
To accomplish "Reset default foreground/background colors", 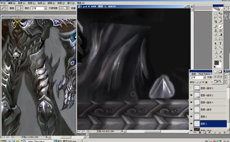I will click(x=215, y=67).
